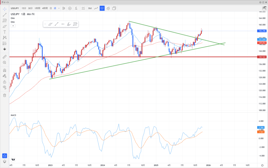Select the ruler measure tool

[5, 57]
